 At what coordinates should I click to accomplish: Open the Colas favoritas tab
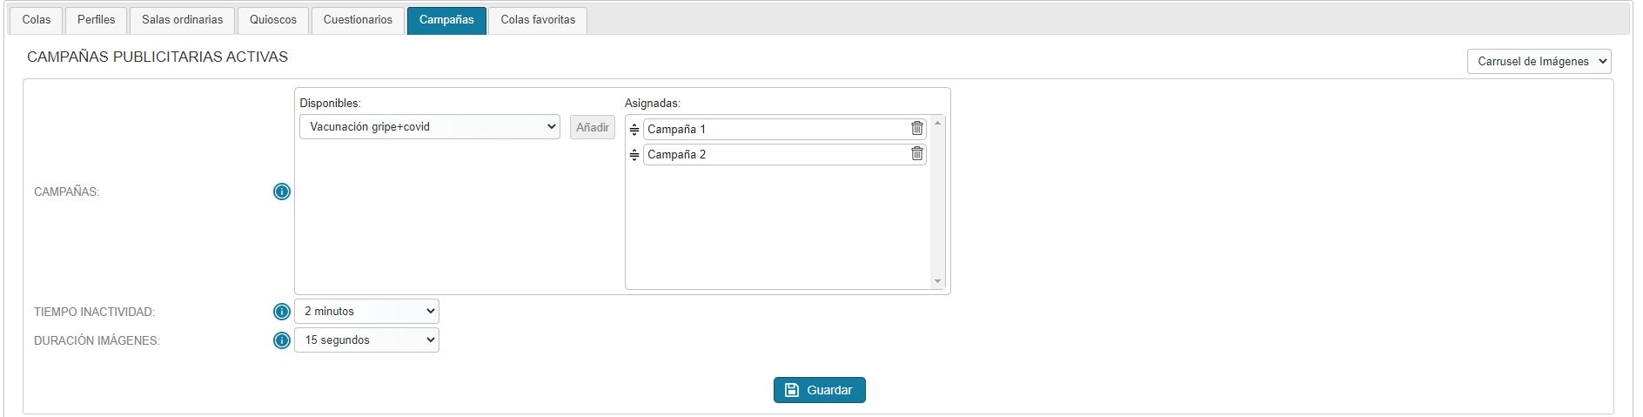tap(538, 20)
